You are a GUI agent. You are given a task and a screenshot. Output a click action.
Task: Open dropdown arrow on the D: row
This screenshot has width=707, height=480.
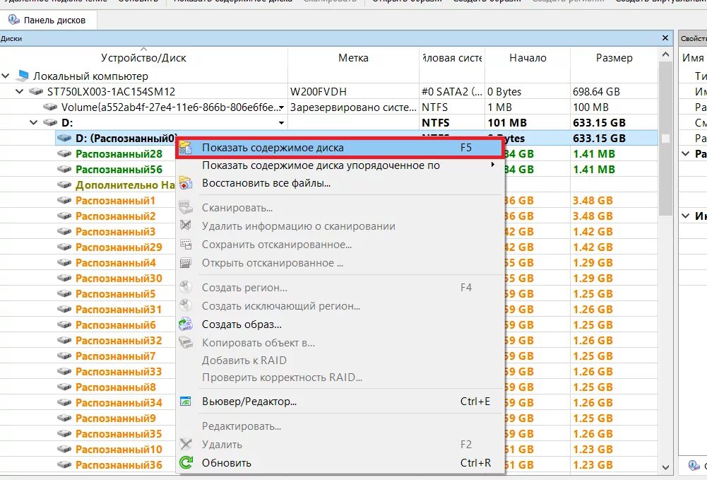point(281,123)
